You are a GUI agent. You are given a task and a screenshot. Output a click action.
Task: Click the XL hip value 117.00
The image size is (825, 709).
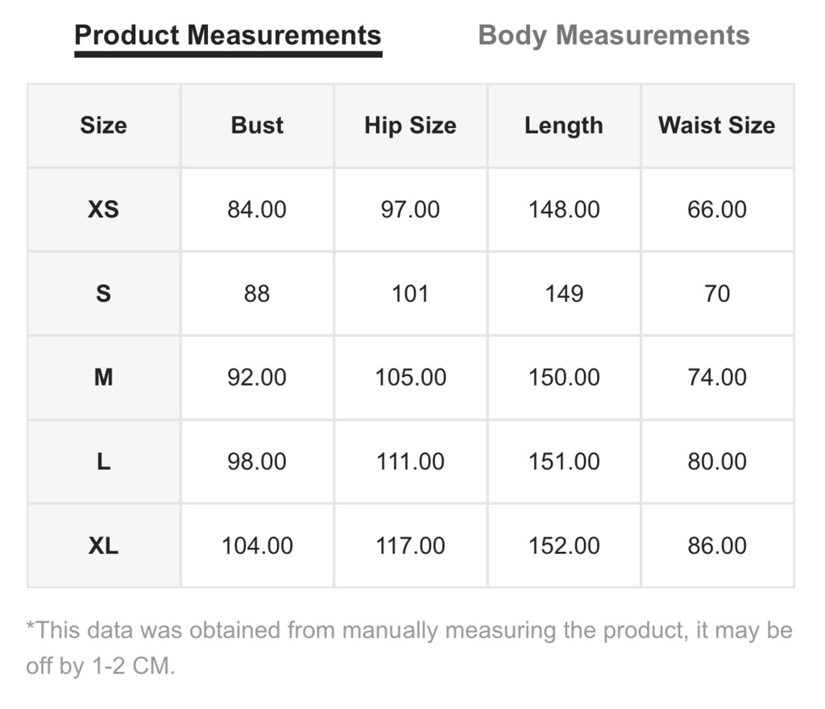410,546
